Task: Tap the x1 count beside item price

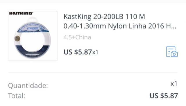Action: click(95, 52)
